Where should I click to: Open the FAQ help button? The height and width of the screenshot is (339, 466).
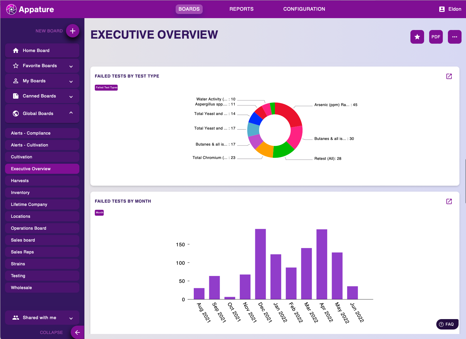point(447,324)
